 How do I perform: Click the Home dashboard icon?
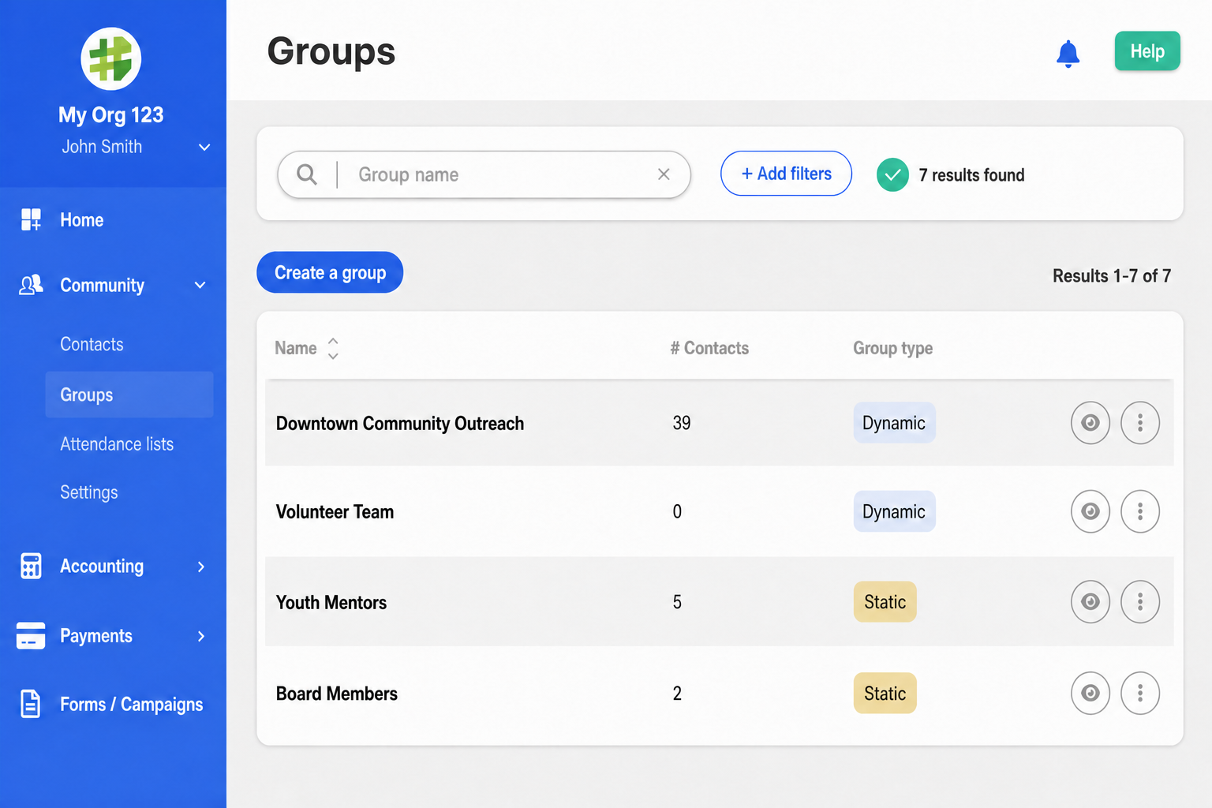31,219
